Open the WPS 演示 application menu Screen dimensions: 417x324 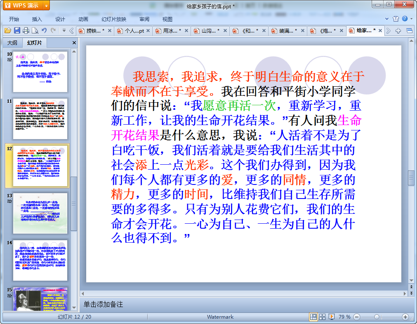click(23, 5)
